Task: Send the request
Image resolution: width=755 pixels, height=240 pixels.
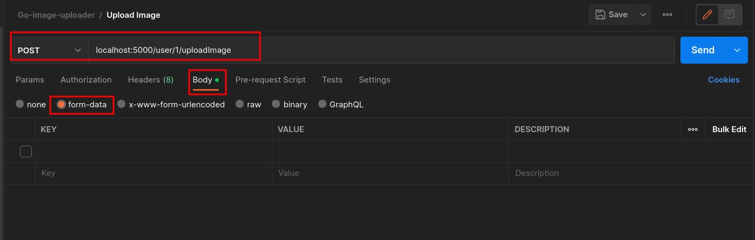Action: 703,50
